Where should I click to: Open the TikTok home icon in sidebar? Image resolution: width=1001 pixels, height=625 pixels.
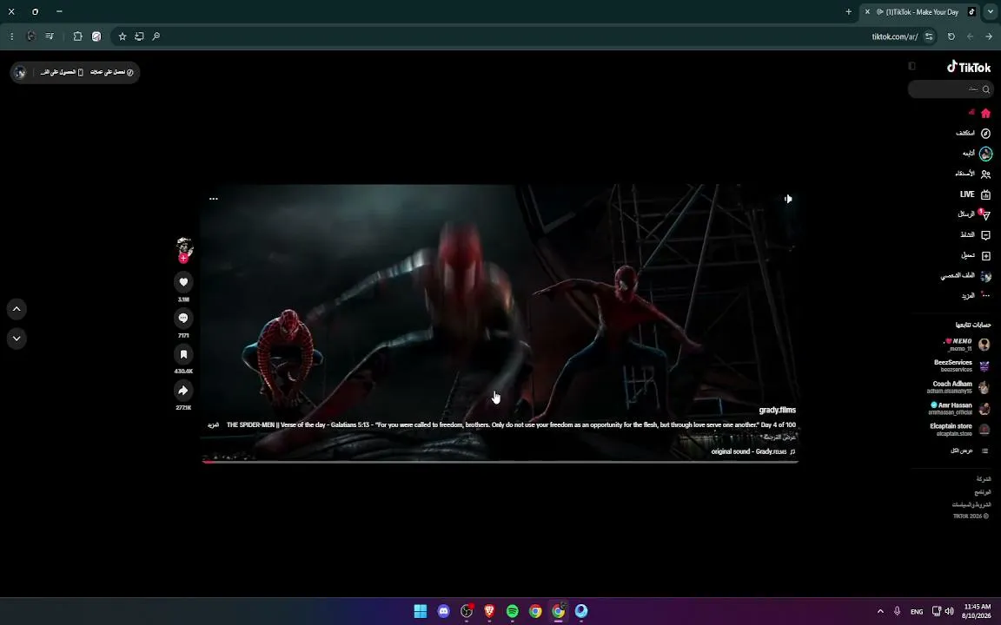pyautogui.click(x=985, y=114)
